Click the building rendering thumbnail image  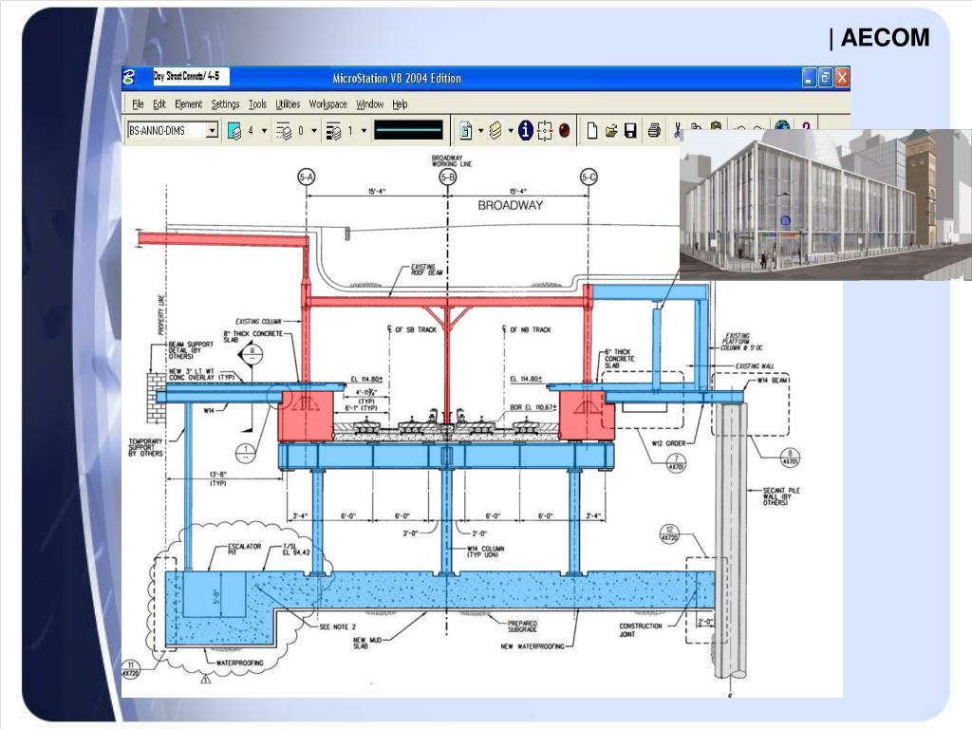(826, 205)
